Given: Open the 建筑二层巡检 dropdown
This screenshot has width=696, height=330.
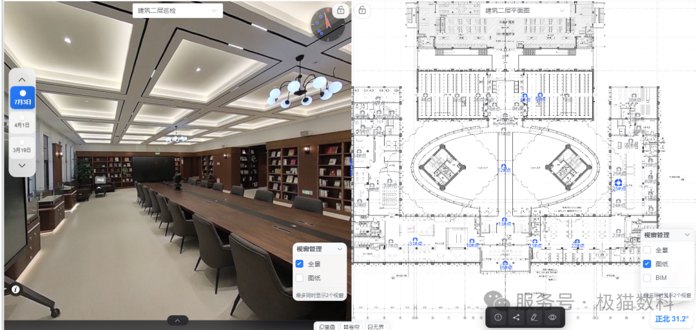Looking at the screenshot, I should [178, 11].
